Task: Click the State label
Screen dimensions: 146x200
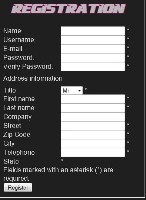Action: tap(11, 161)
